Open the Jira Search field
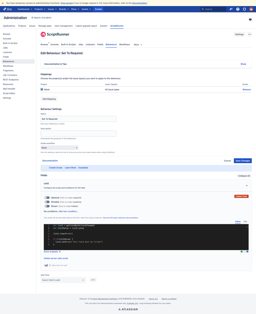This screenshot has width=256, height=314. 213,9
